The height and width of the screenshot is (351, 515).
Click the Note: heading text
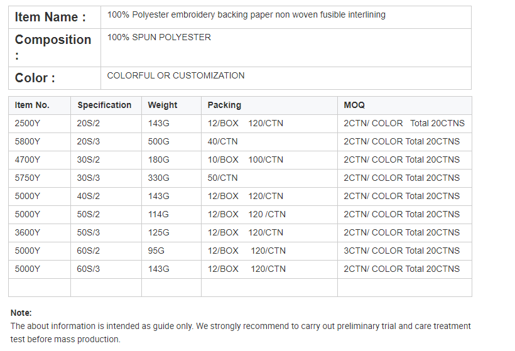(x=21, y=313)
